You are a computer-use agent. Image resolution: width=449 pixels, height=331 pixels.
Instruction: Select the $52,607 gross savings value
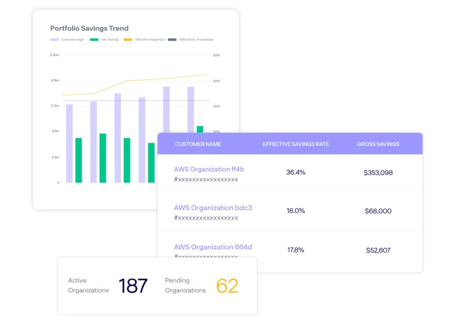(x=378, y=250)
